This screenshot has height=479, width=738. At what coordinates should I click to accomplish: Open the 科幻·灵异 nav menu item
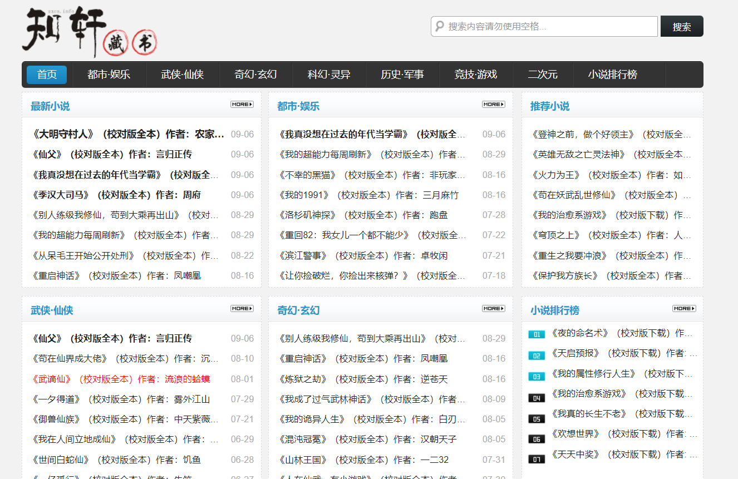point(329,75)
